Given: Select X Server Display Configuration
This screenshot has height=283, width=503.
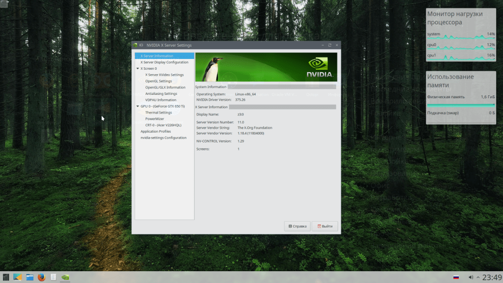Looking at the screenshot, I should click(x=164, y=62).
